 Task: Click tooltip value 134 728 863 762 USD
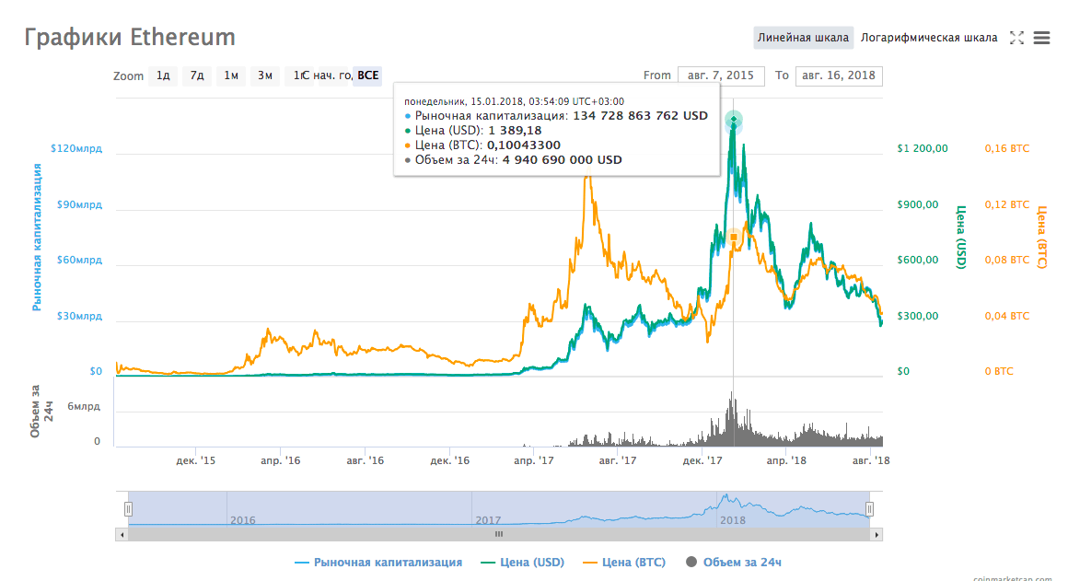click(640, 116)
